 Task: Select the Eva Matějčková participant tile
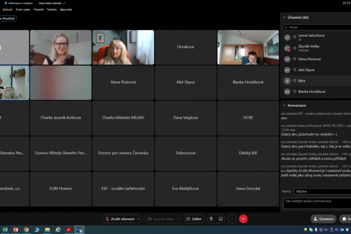186,189
